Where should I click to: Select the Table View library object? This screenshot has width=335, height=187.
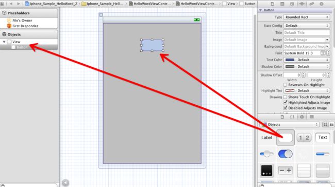pos(304,171)
